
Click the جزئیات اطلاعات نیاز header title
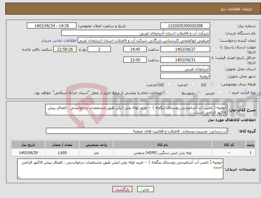point(237,9)
